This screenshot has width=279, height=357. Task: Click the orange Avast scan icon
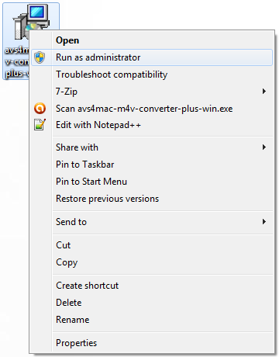point(40,109)
